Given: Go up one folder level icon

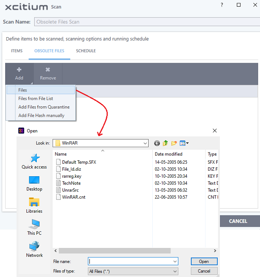Looking at the screenshot, I should 165,143.
